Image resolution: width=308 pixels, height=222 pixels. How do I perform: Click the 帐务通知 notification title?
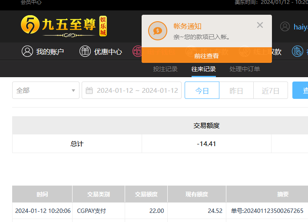[x=187, y=26]
